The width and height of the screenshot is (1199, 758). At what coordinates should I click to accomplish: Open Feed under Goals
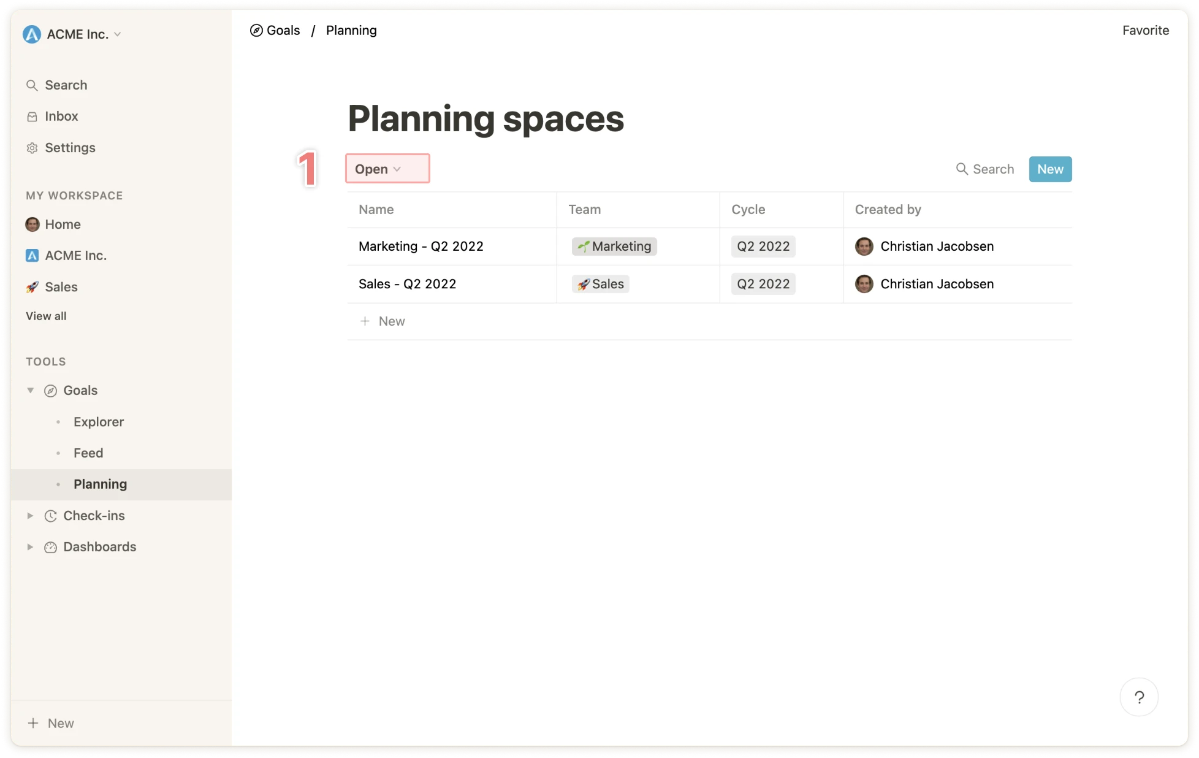click(x=88, y=453)
